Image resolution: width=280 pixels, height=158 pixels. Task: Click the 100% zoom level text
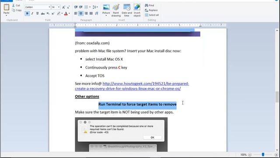point(243,154)
